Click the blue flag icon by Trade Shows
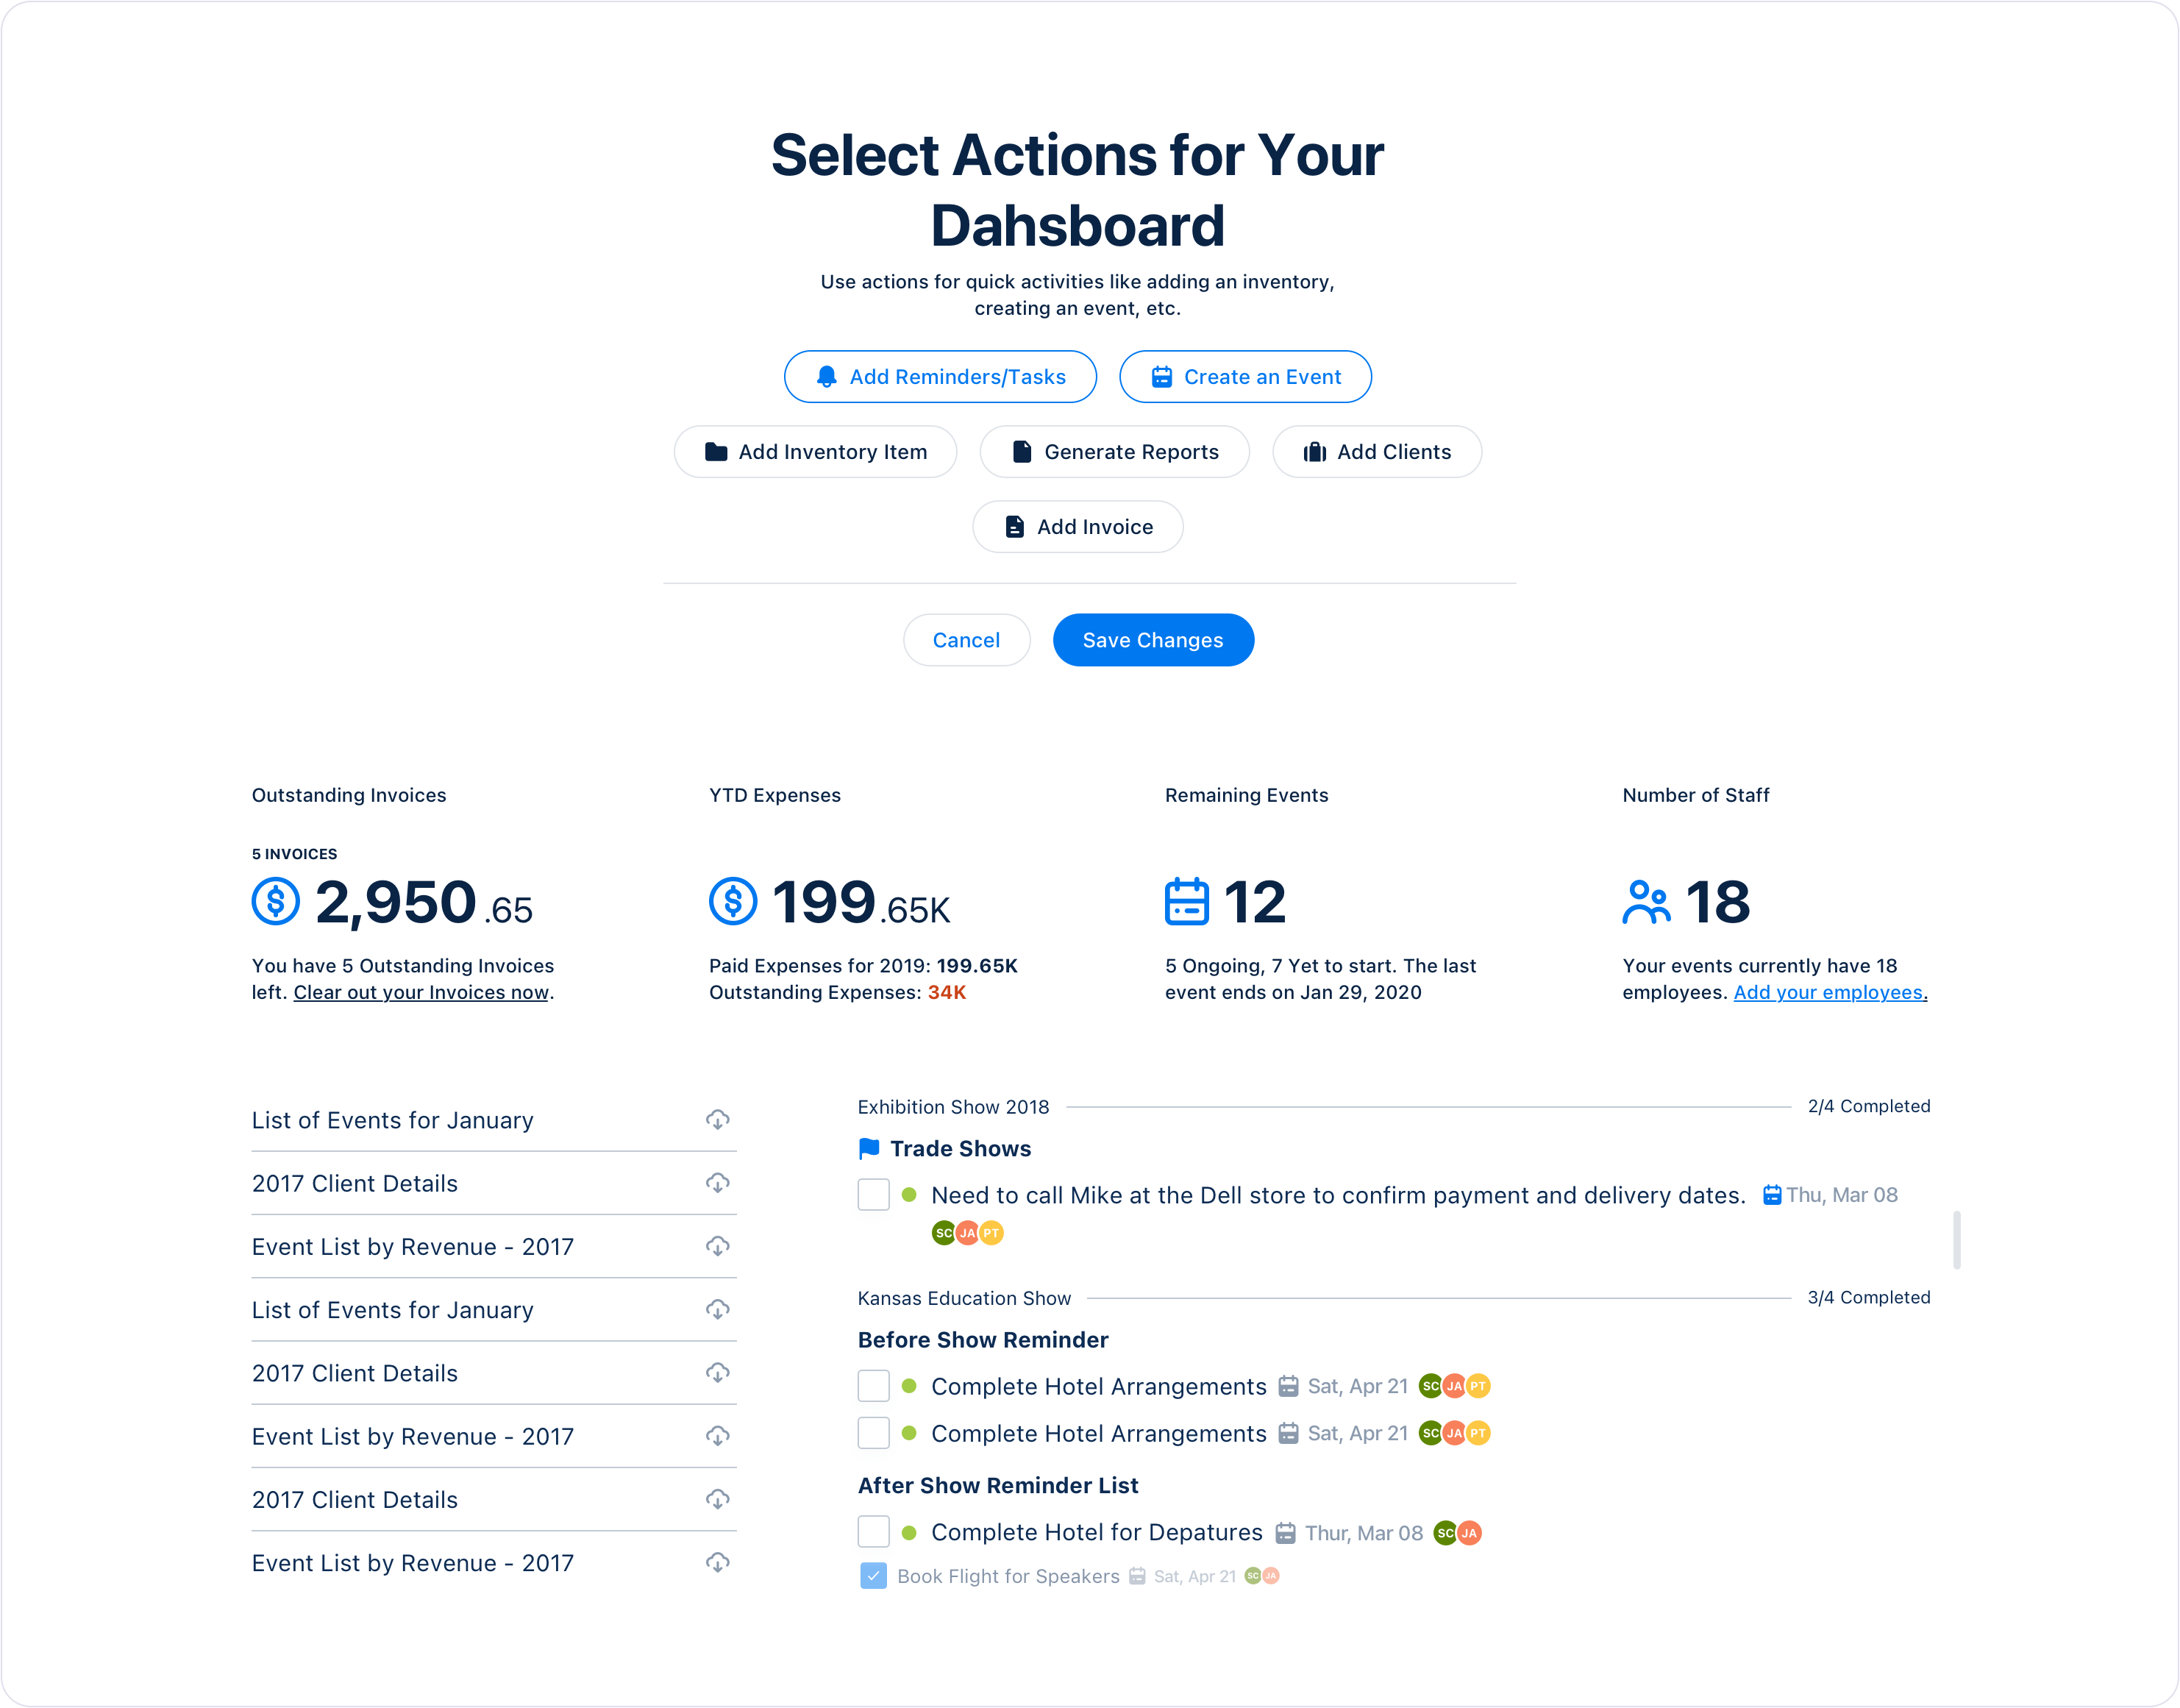The height and width of the screenshot is (1708, 2180). point(869,1148)
